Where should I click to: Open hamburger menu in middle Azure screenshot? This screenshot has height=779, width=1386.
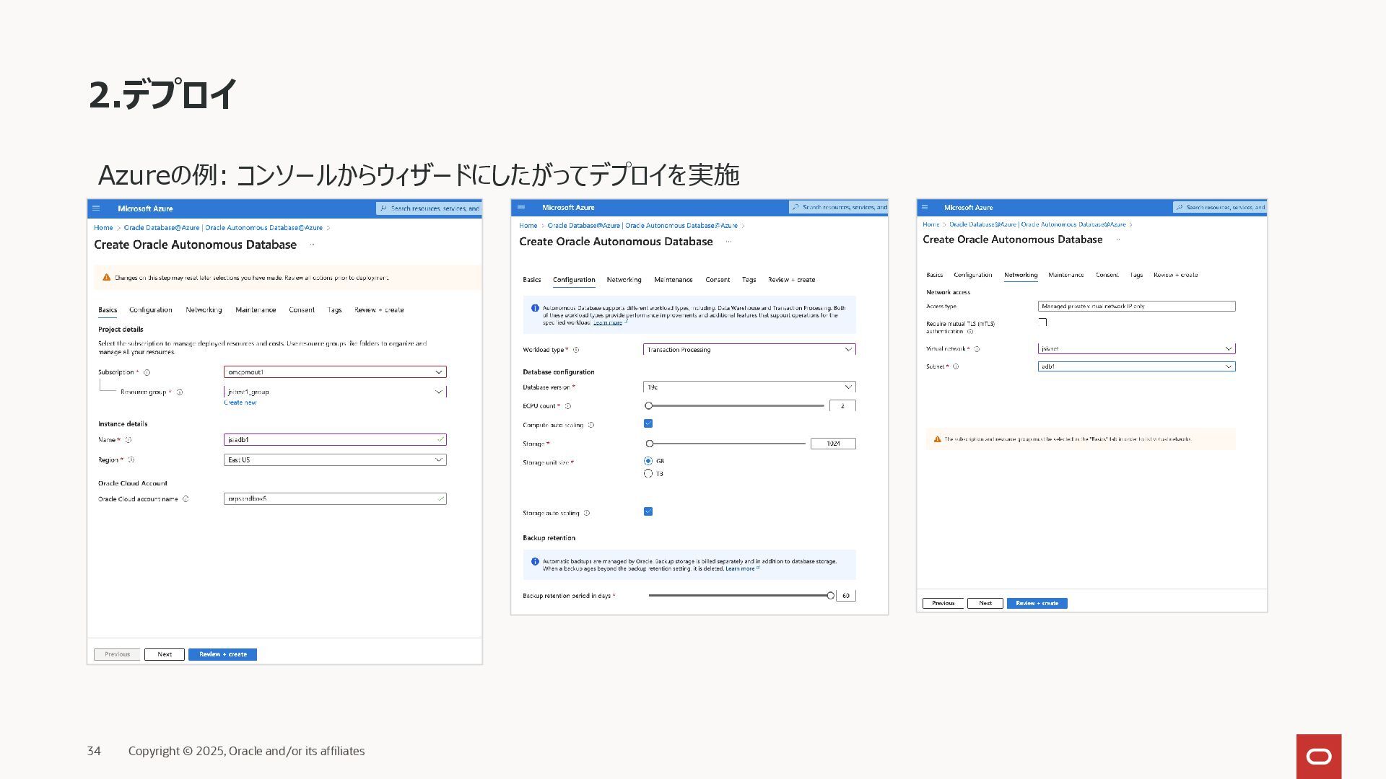point(521,208)
